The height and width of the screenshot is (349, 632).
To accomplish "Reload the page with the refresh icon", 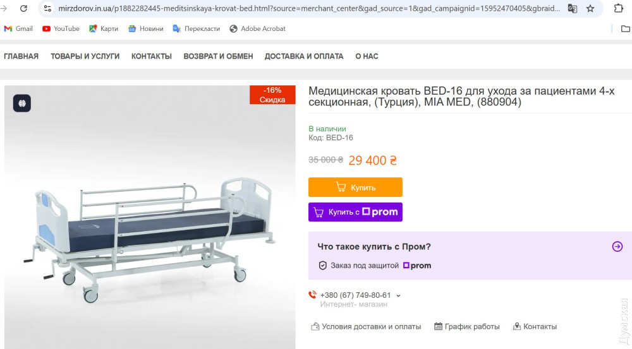I will [24, 9].
